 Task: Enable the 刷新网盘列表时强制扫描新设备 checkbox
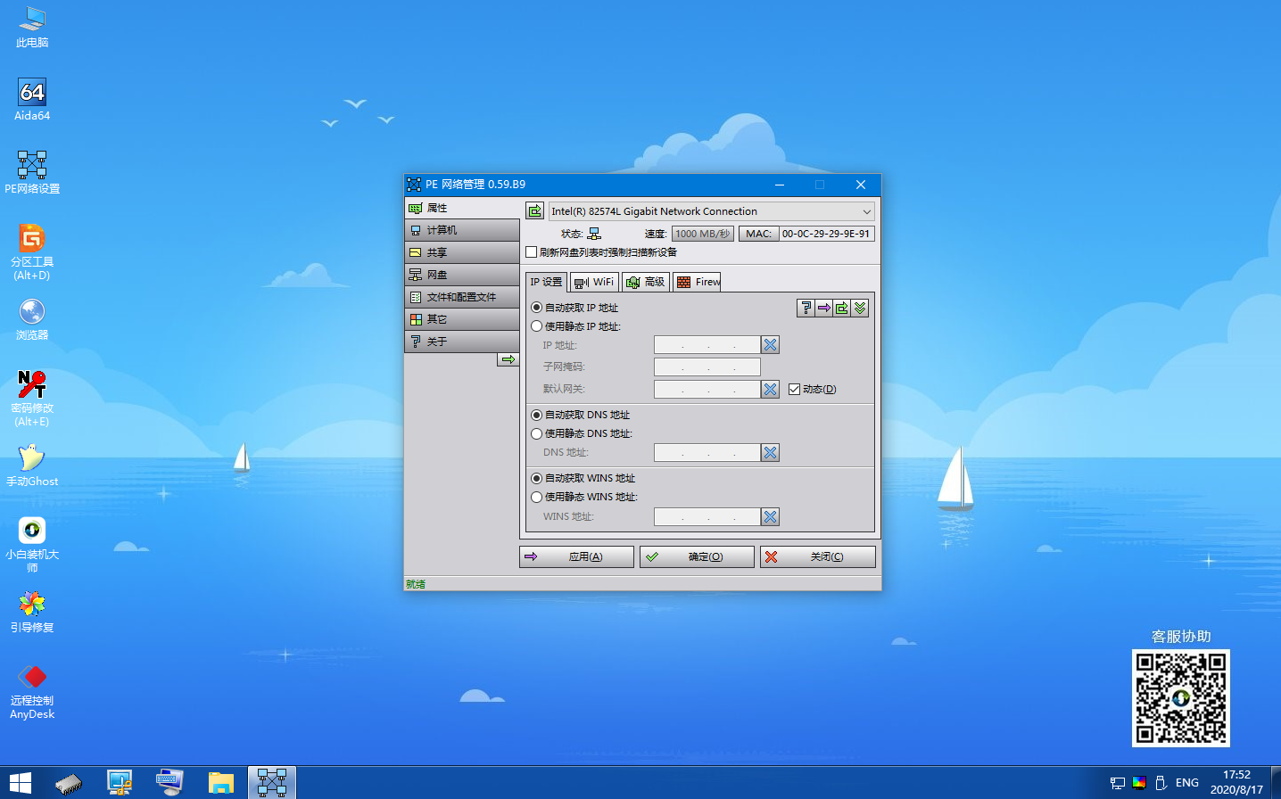tap(530, 252)
